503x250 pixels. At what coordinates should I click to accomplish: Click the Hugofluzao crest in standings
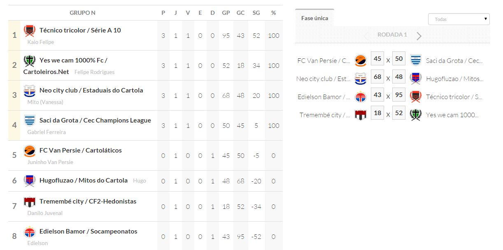(x=30, y=181)
